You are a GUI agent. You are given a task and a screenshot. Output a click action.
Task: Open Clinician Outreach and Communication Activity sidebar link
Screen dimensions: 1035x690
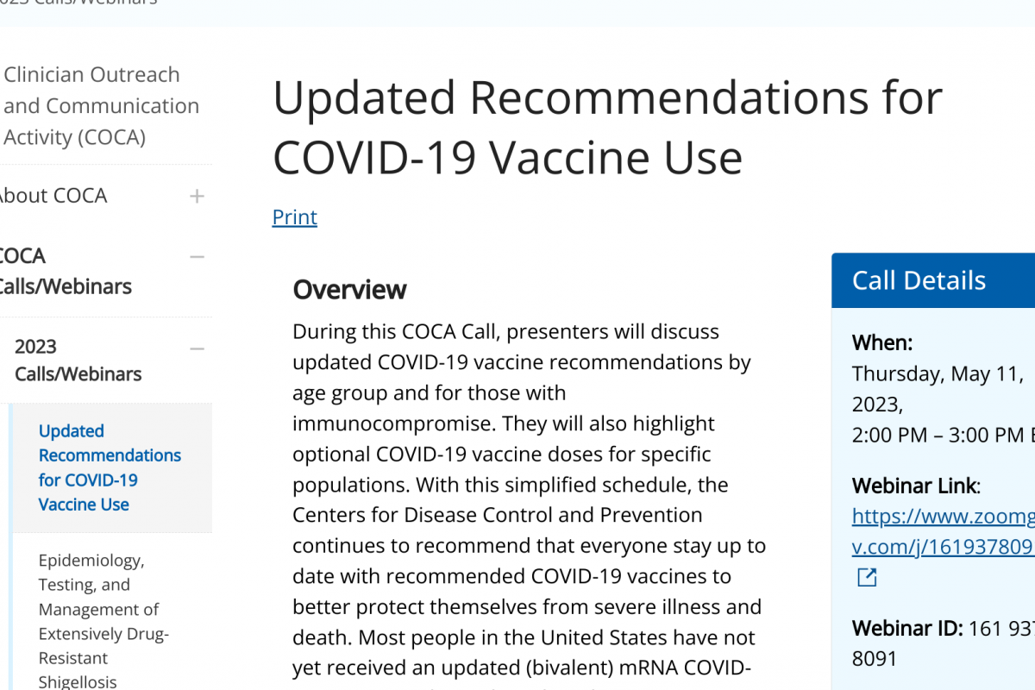101,105
